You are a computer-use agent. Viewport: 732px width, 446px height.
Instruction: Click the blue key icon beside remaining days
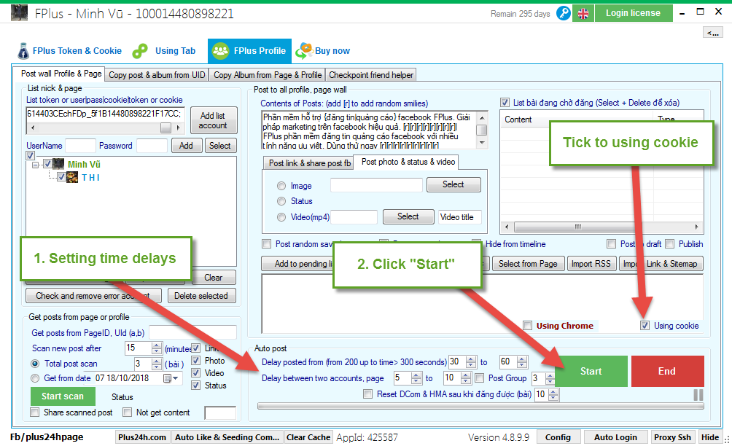point(564,13)
